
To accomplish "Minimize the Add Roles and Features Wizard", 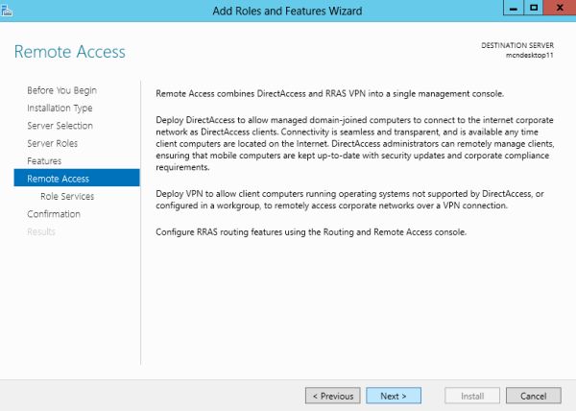I will click(511, 9).
